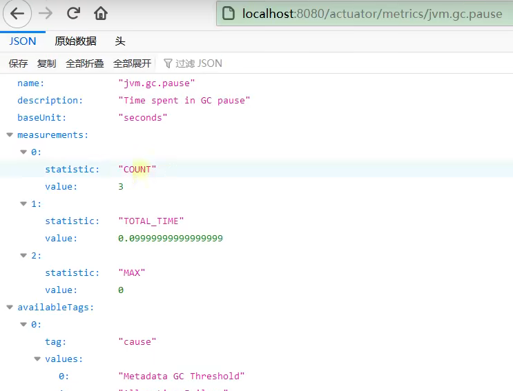Select the description key
Image resolution: width=513 pixels, height=391 pixels.
tap(50, 100)
